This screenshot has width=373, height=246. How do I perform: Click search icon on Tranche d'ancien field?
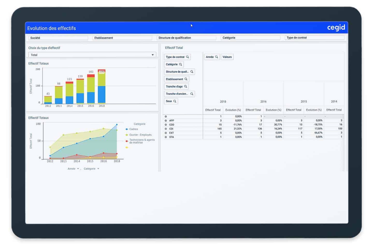[192, 94]
